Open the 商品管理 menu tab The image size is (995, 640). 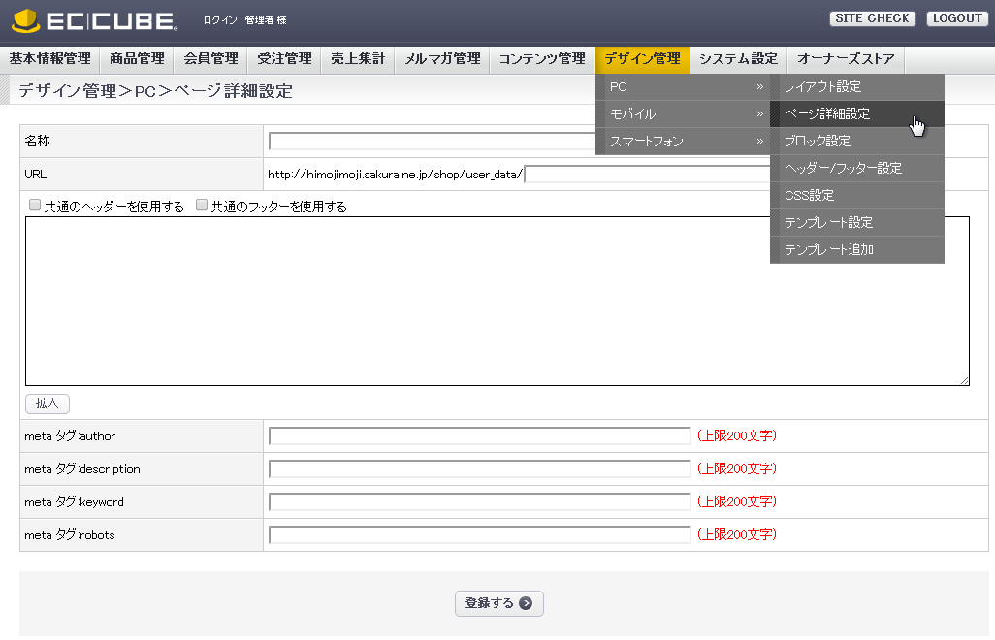point(139,59)
